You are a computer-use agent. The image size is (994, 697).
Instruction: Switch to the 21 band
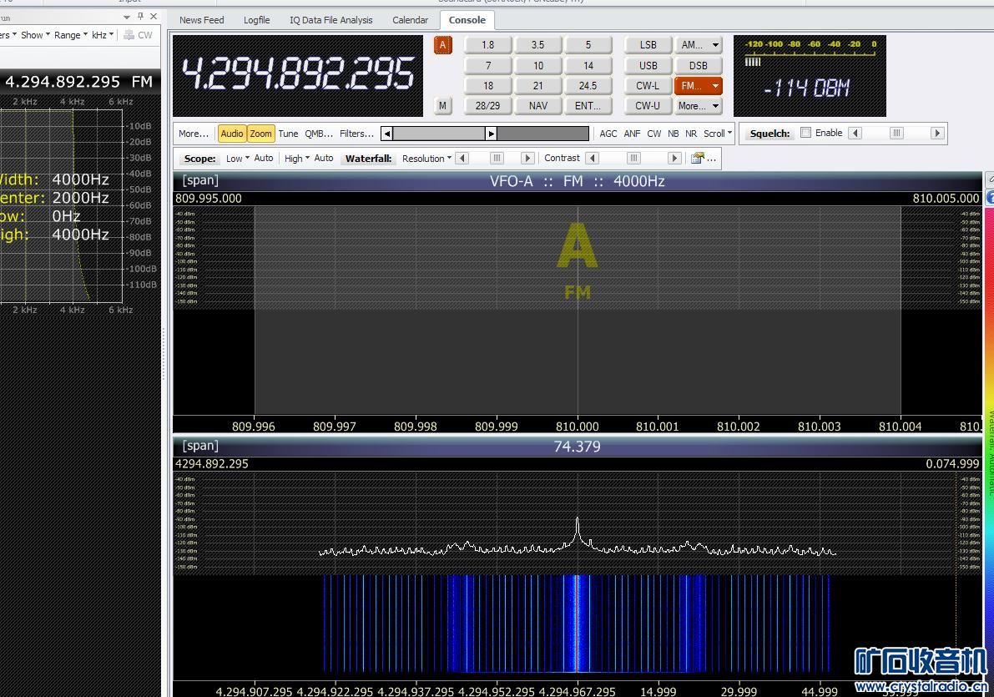click(x=537, y=86)
